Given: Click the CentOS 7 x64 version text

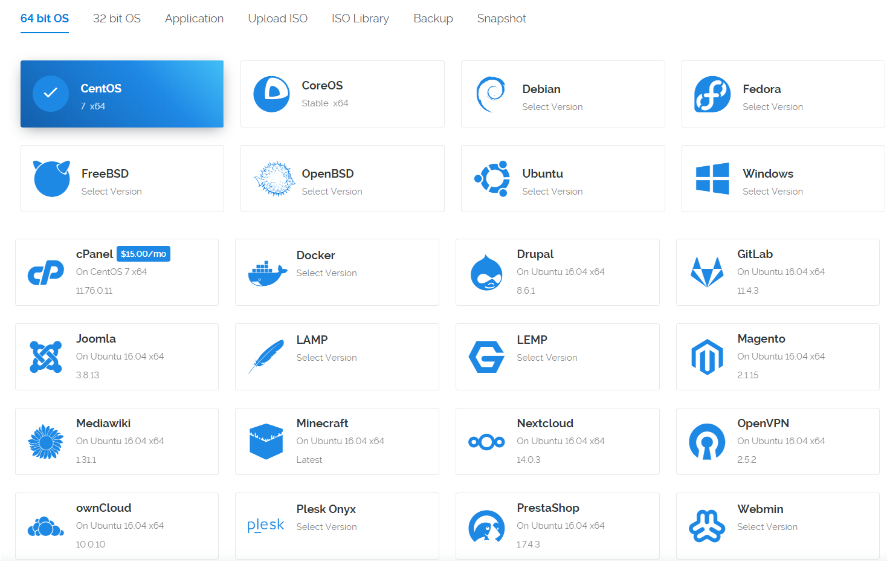Looking at the screenshot, I should click(x=92, y=106).
